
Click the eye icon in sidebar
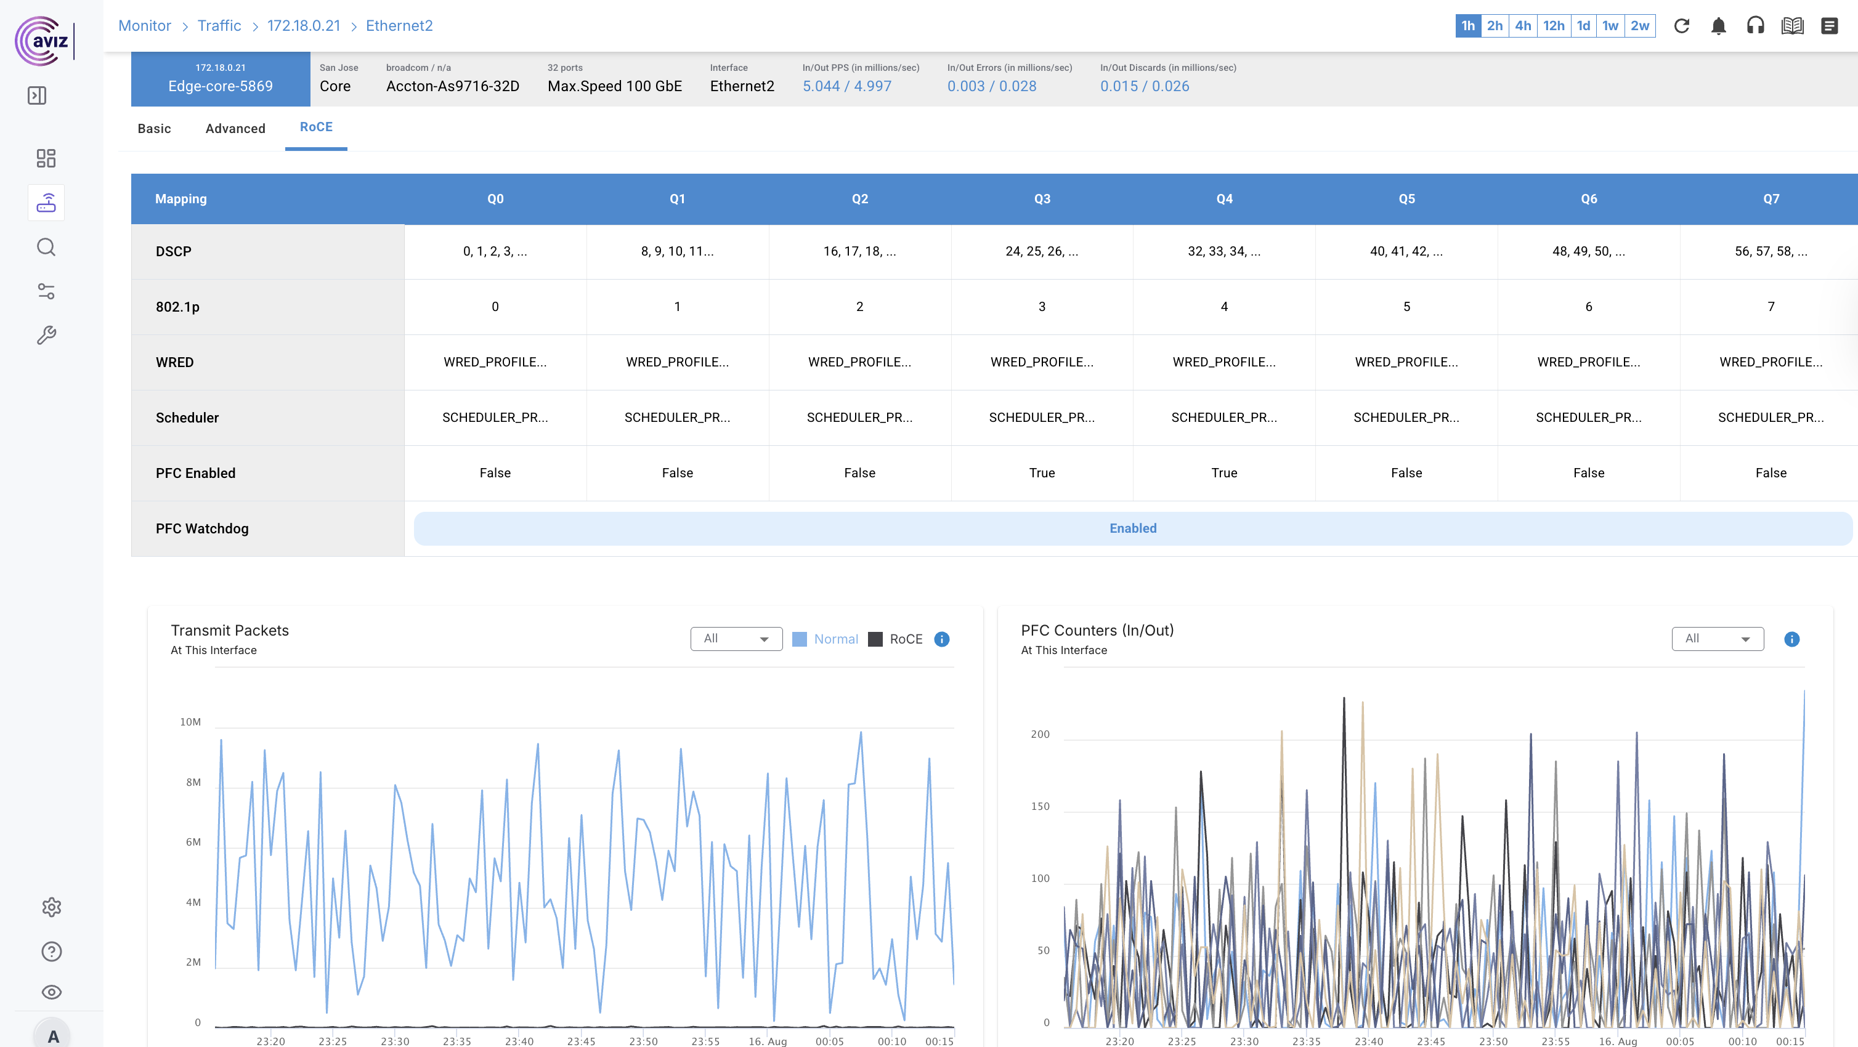pyautogui.click(x=51, y=992)
